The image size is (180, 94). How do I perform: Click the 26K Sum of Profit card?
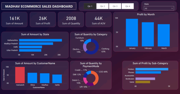[43, 20]
